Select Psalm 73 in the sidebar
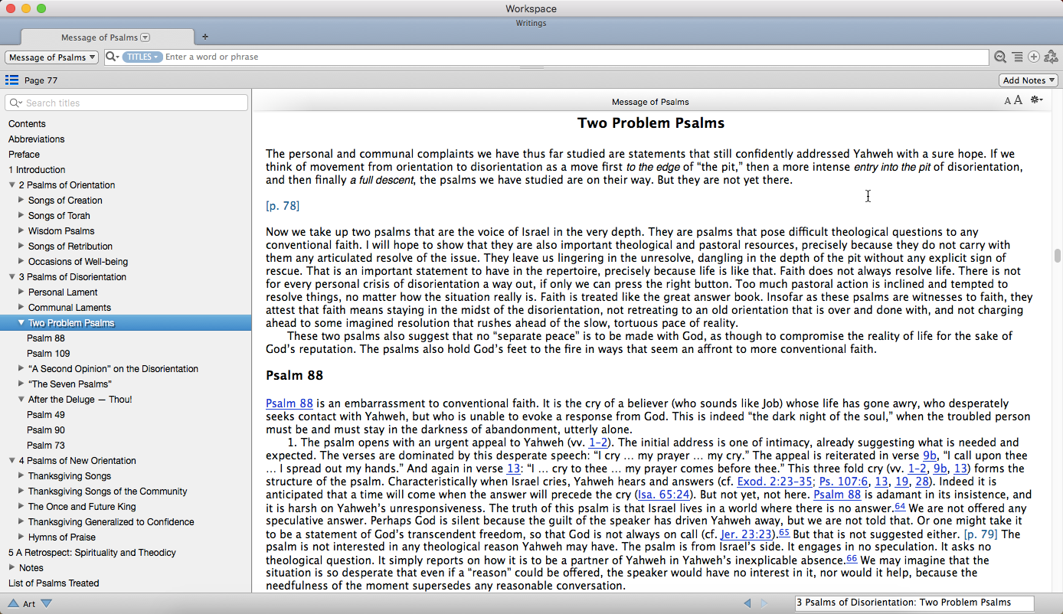 (x=46, y=446)
